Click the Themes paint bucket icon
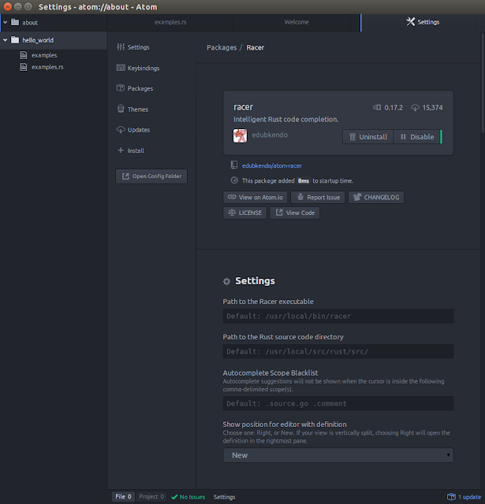The image size is (485, 504). (x=121, y=109)
